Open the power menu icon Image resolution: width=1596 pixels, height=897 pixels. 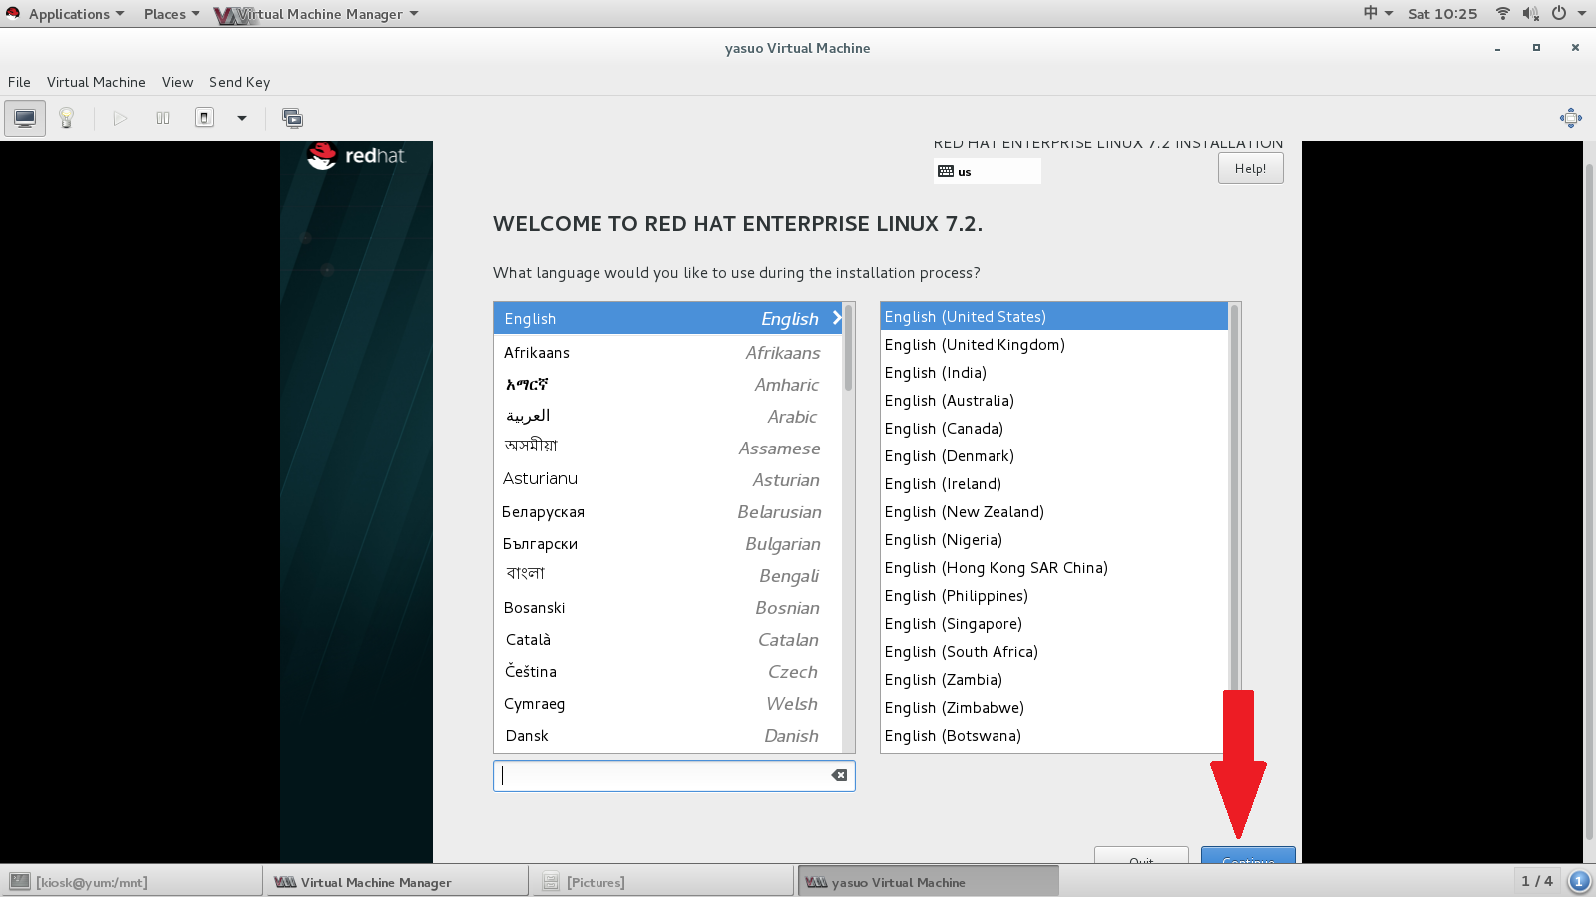[x=1559, y=13]
